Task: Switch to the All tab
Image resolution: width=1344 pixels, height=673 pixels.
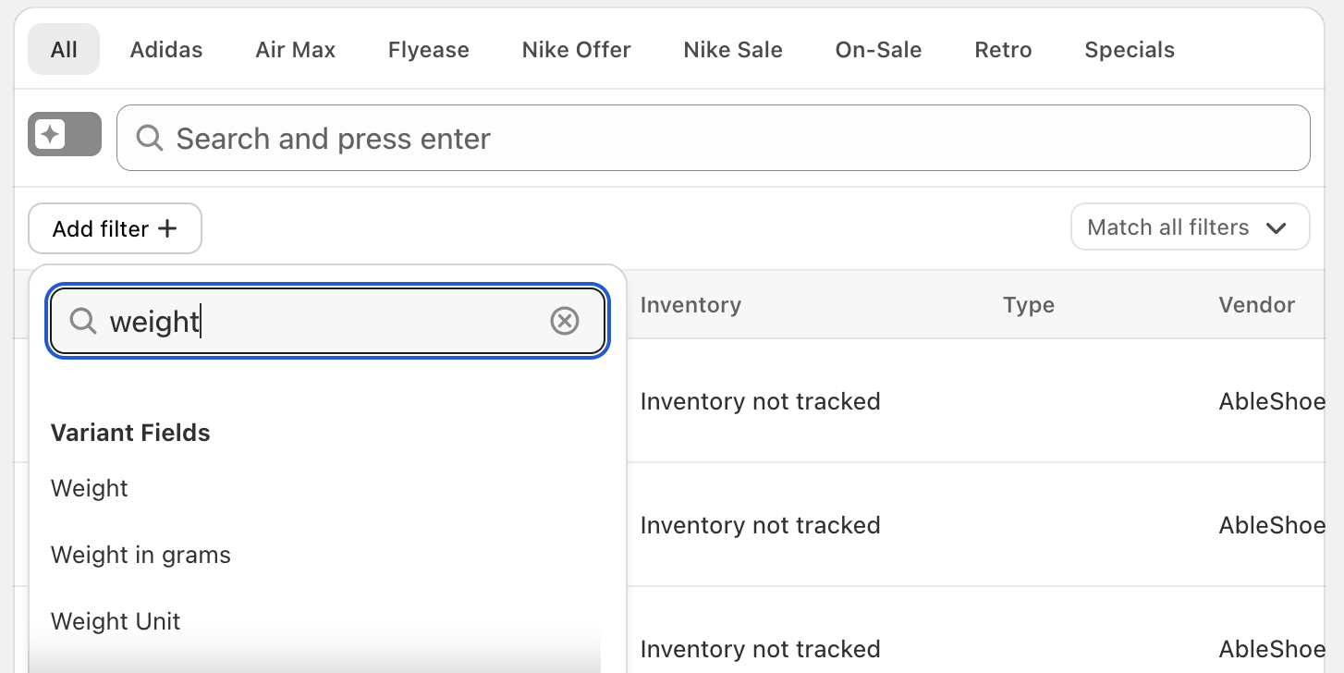Action: (64, 50)
